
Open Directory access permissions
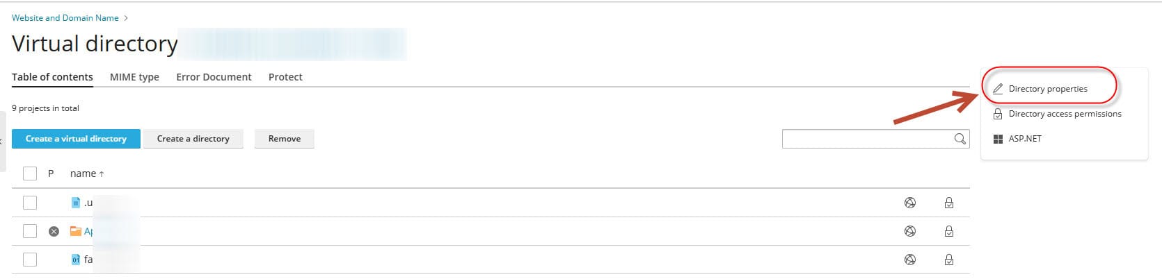(1064, 114)
